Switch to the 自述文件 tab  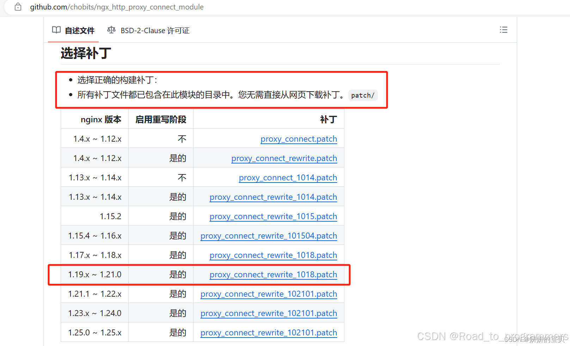point(73,30)
